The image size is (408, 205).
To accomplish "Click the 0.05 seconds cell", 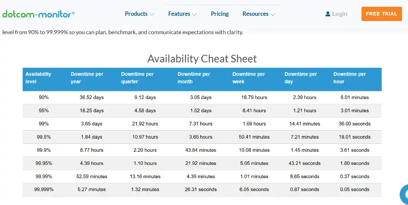I will coord(355,190).
